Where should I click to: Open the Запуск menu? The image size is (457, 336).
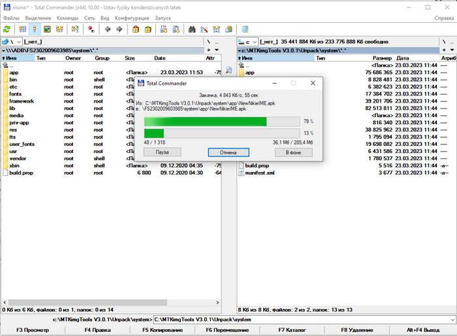(163, 18)
